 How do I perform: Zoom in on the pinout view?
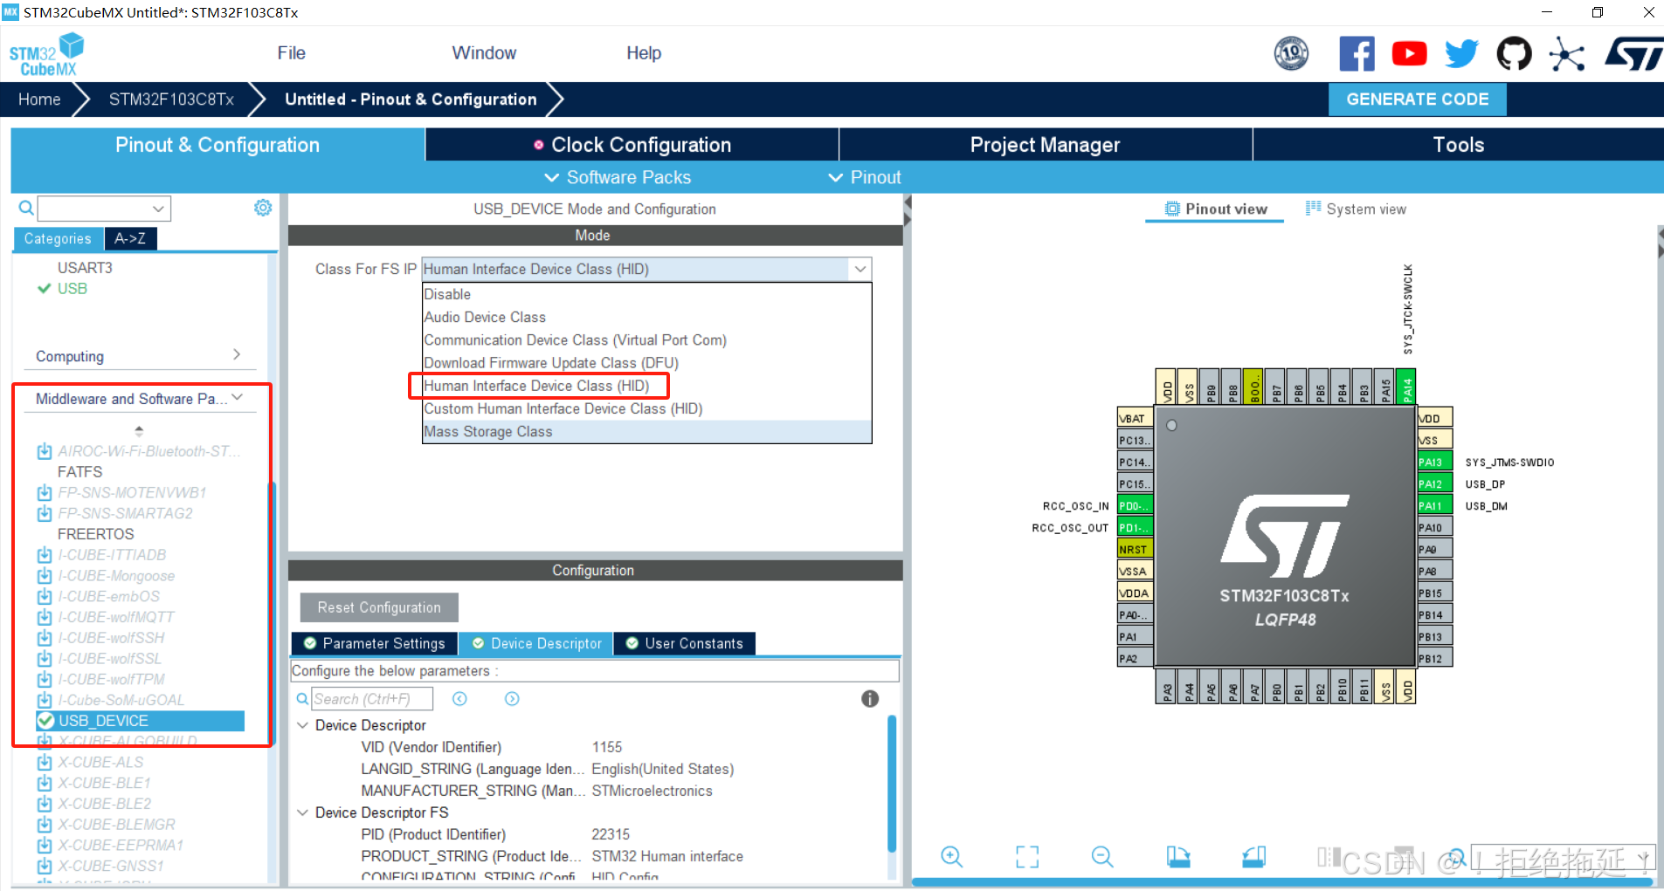(x=951, y=857)
